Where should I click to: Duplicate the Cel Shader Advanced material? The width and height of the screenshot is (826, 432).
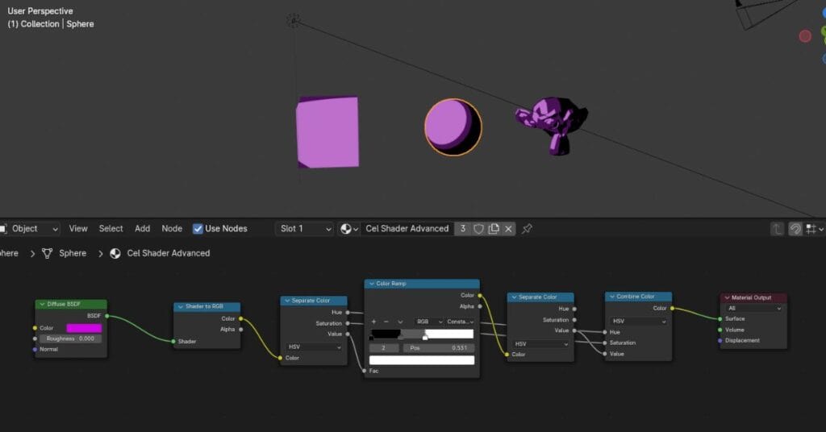pyautogui.click(x=494, y=229)
